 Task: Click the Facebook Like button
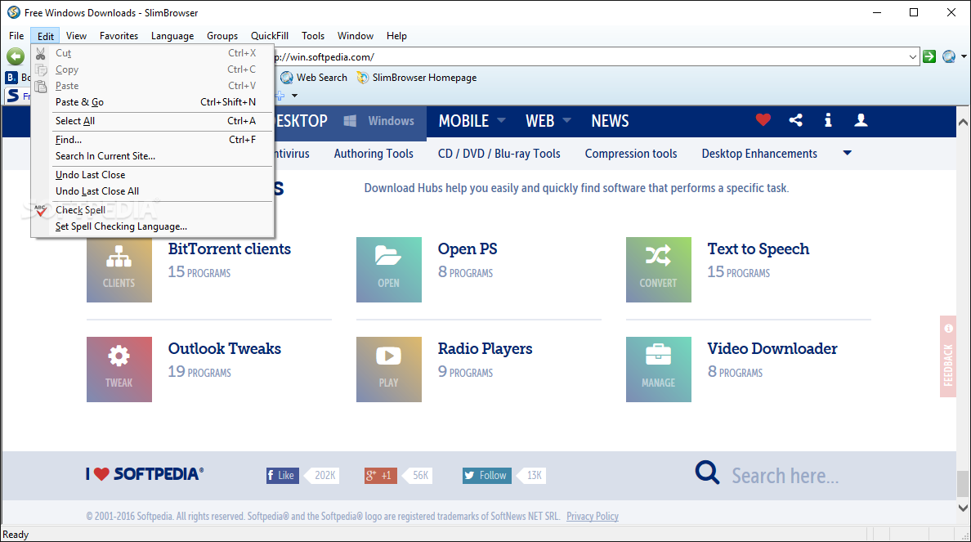(x=282, y=475)
